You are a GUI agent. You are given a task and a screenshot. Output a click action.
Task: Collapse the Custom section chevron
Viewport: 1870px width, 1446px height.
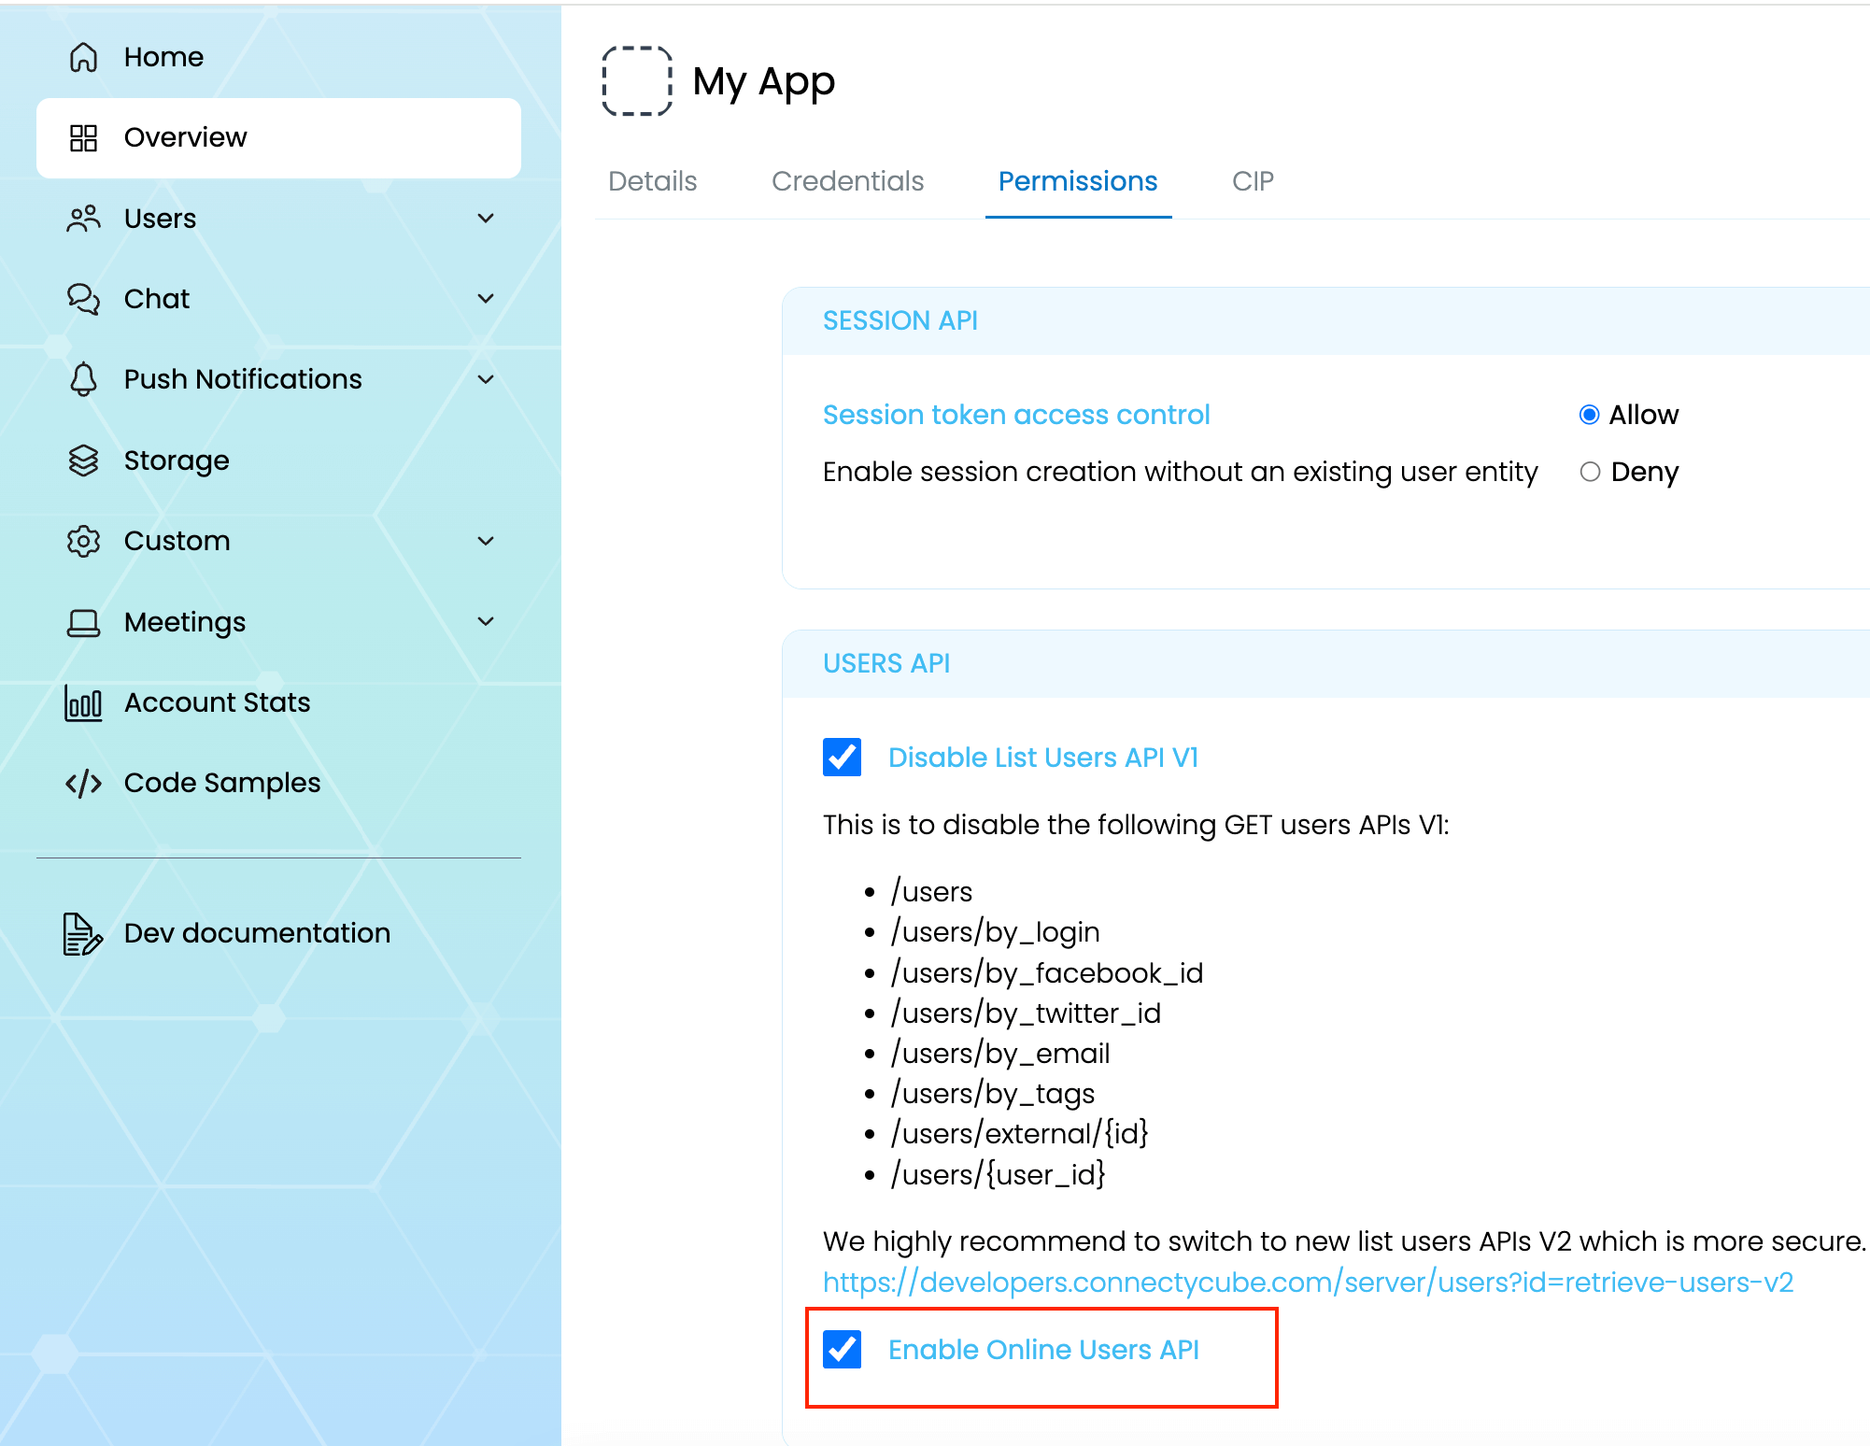pos(486,541)
